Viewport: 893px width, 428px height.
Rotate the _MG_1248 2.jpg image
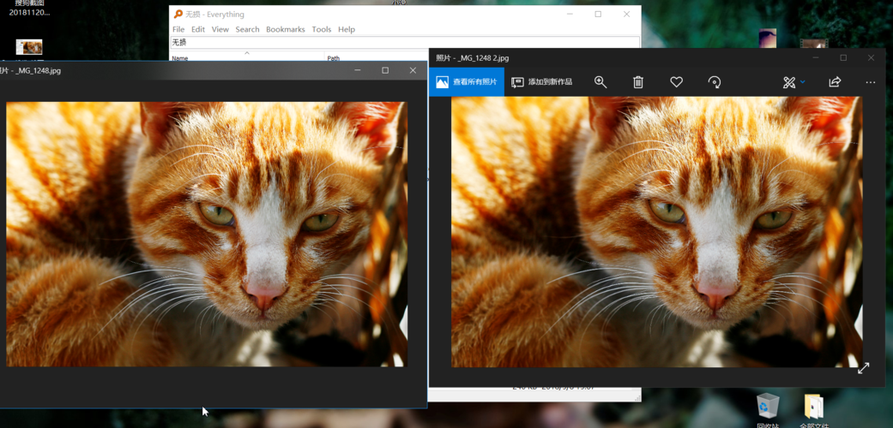pos(714,82)
